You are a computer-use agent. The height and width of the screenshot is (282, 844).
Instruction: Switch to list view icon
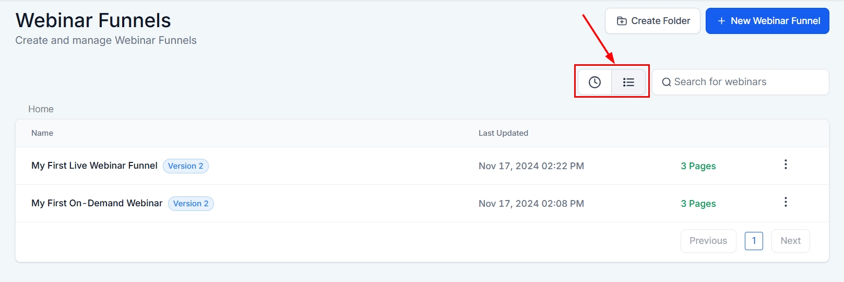628,82
